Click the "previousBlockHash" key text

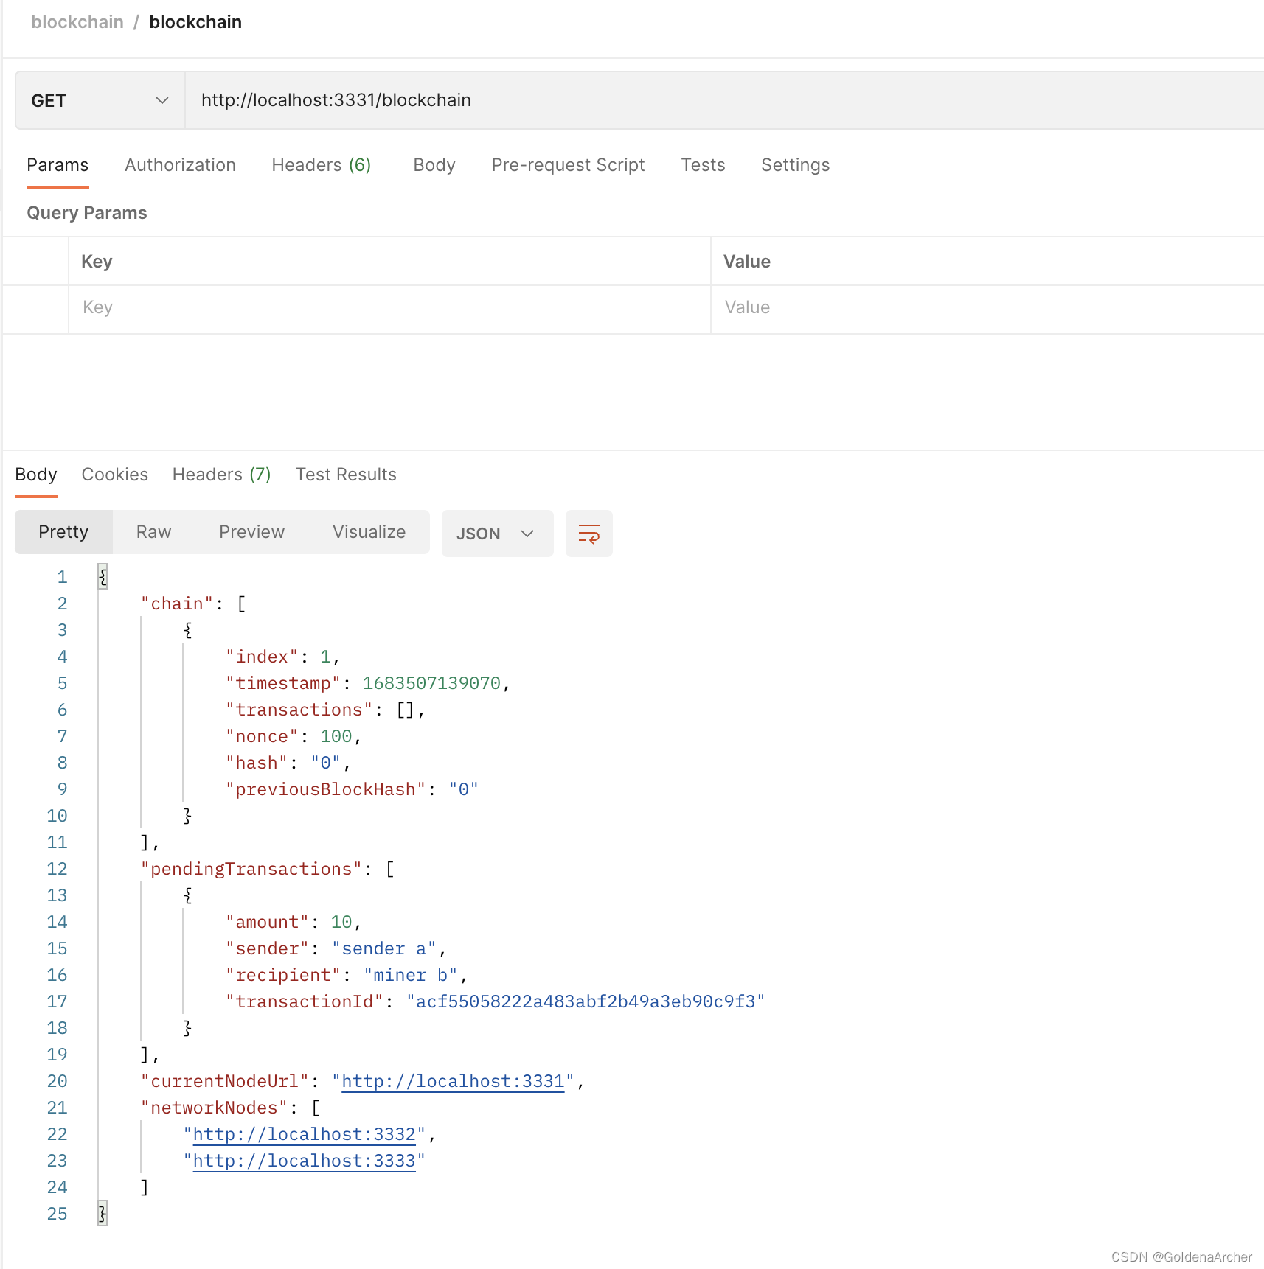coord(325,789)
